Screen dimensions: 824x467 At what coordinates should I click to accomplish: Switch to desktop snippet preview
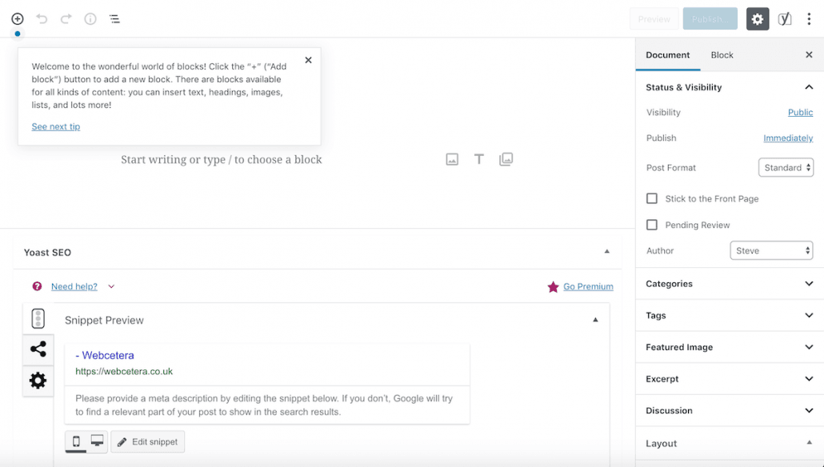pyautogui.click(x=98, y=441)
